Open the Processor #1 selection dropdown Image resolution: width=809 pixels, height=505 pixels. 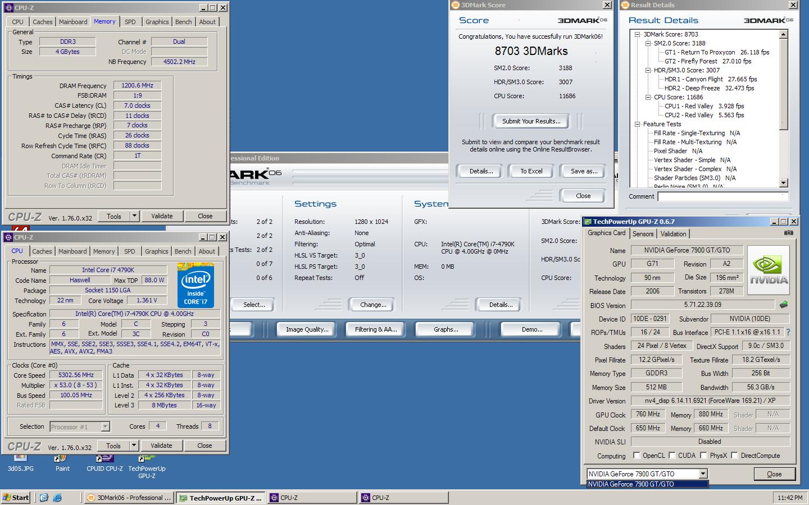pos(105,427)
